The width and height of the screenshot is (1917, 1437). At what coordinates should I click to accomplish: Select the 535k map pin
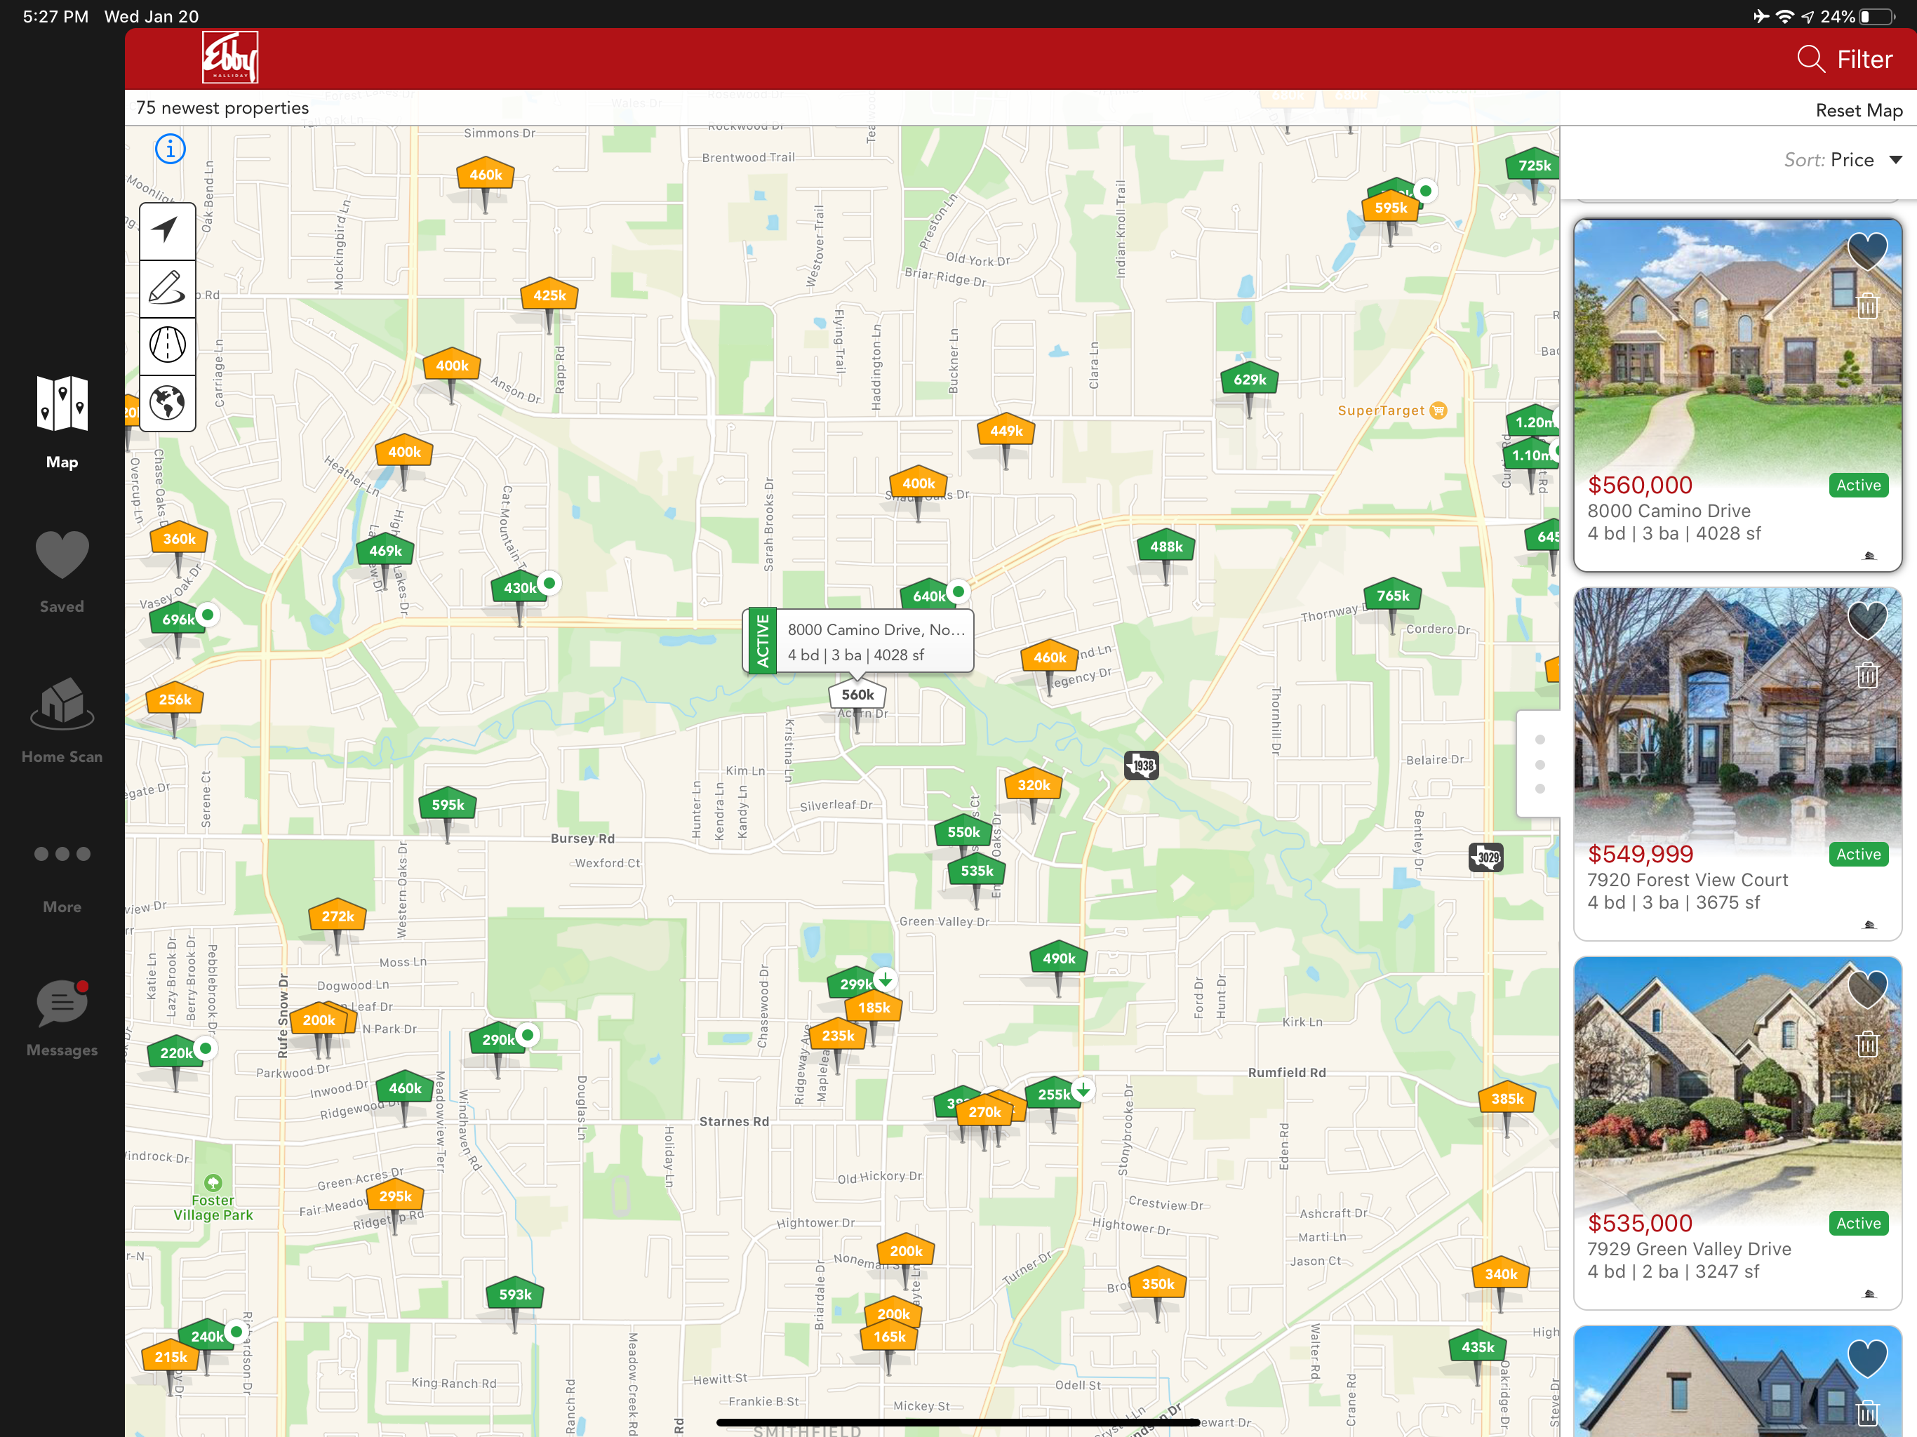977,871
